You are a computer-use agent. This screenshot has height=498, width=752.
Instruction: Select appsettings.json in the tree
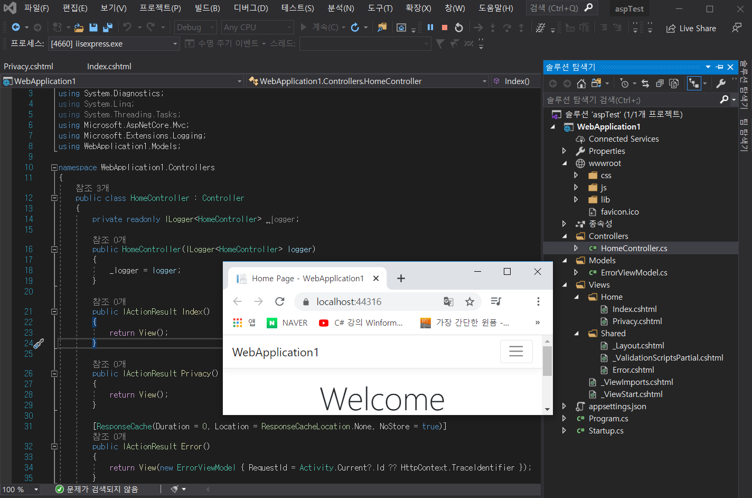617,407
